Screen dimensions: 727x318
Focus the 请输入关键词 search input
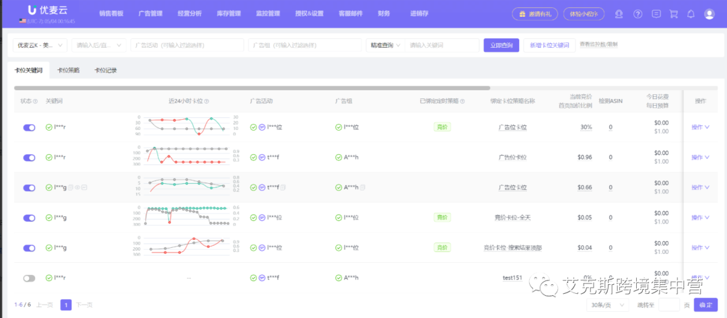[442, 45]
